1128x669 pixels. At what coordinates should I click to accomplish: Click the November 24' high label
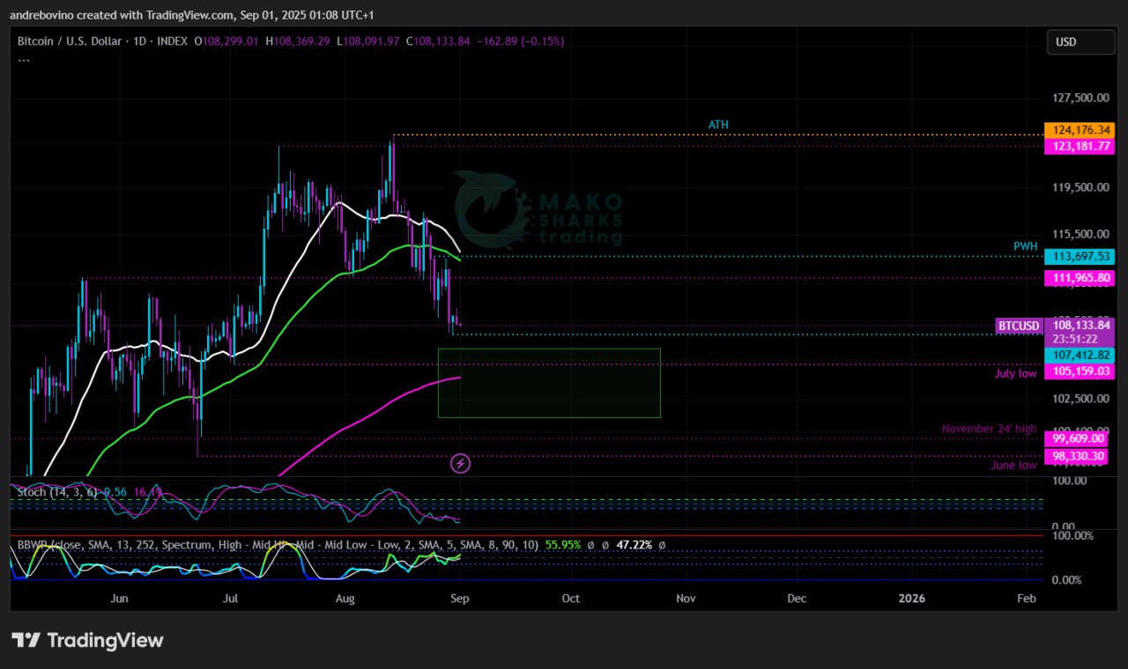(x=989, y=429)
